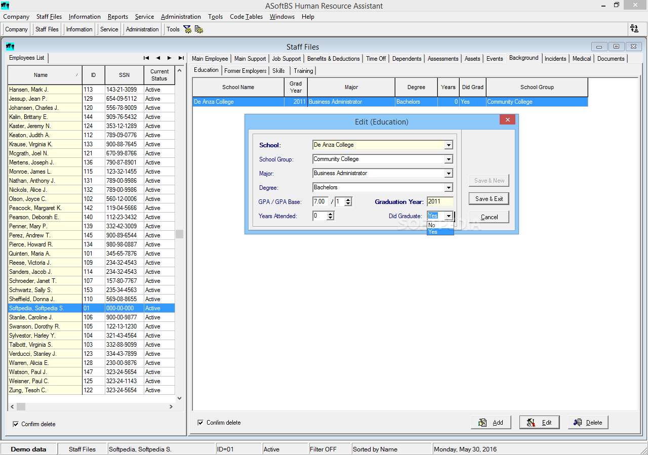Jump to last employee record arrow
Image resolution: width=648 pixels, height=455 pixels.
181,58
